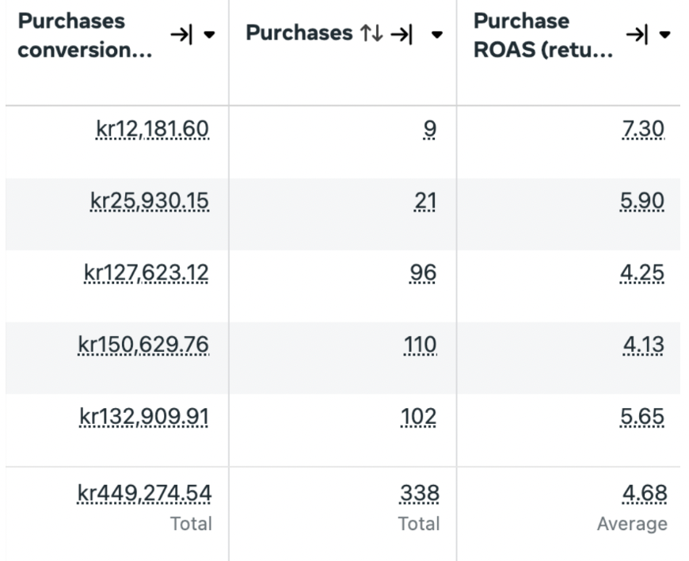Open dropdown arrow for Purchases conversion column

[210, 34]
